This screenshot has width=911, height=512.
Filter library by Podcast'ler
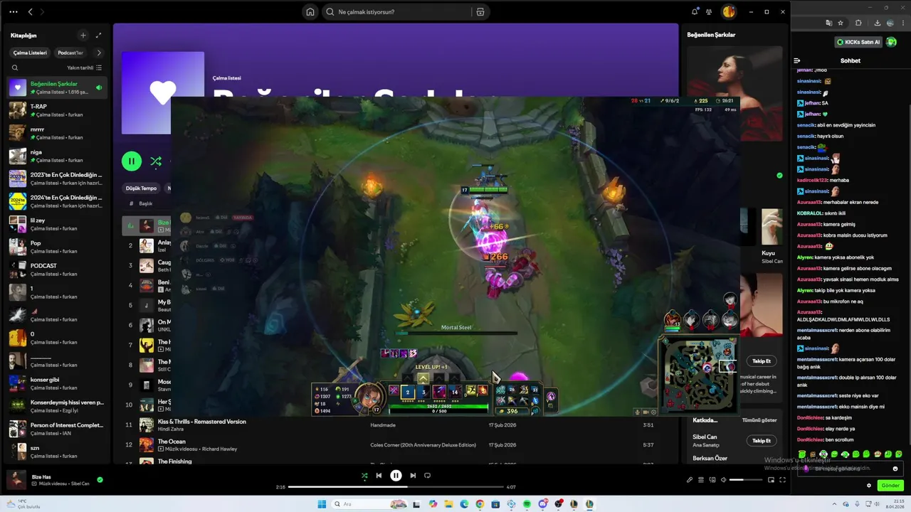(70, 53)
